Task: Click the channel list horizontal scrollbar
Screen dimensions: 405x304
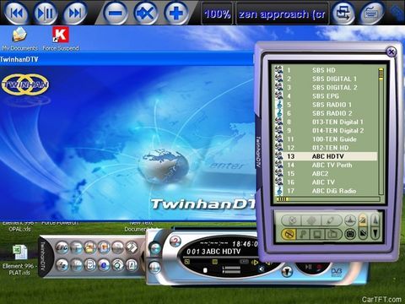Action: [328, 199]
